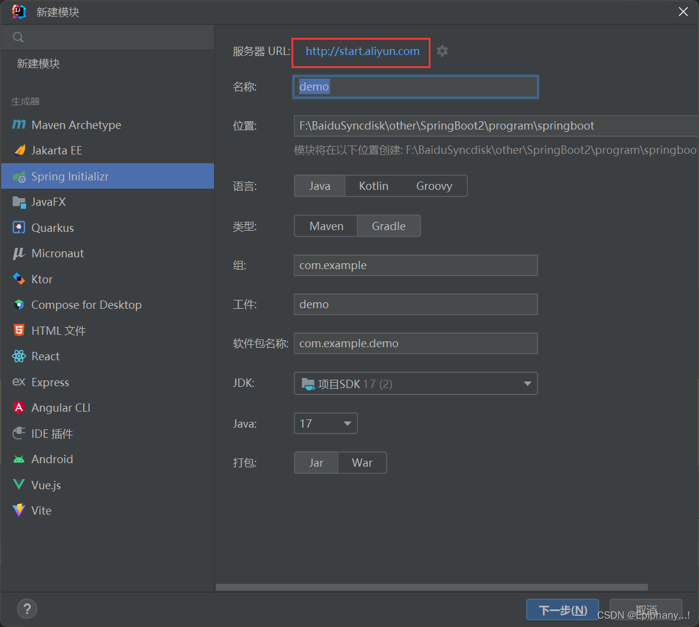Click the Android robot icon
Viewport: 699px width, 627px height.
19,459
